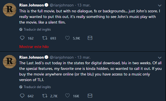The image size is (166, 101).
Task: Translate second tweet with Traducir del inglés
Action: 37,87
